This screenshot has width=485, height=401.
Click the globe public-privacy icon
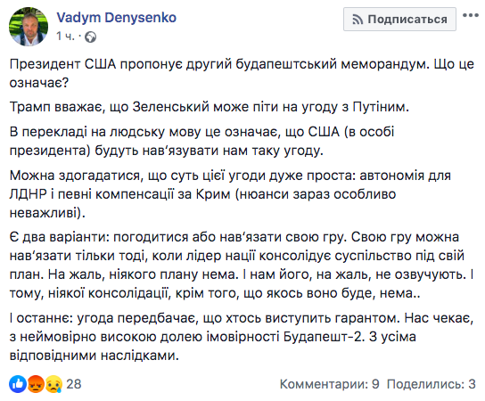point(90,37)
